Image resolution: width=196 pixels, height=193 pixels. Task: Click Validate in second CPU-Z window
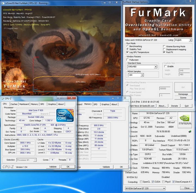pos(106,167)
